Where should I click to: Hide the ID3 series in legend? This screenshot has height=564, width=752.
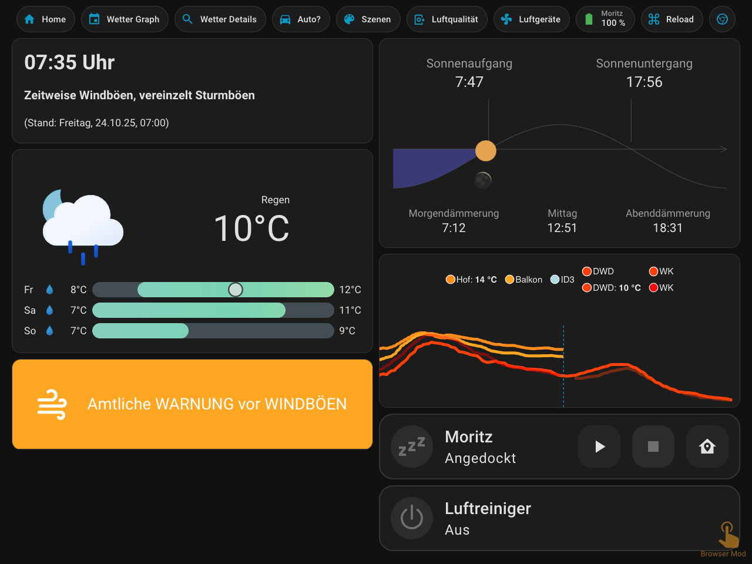[562, 280]
